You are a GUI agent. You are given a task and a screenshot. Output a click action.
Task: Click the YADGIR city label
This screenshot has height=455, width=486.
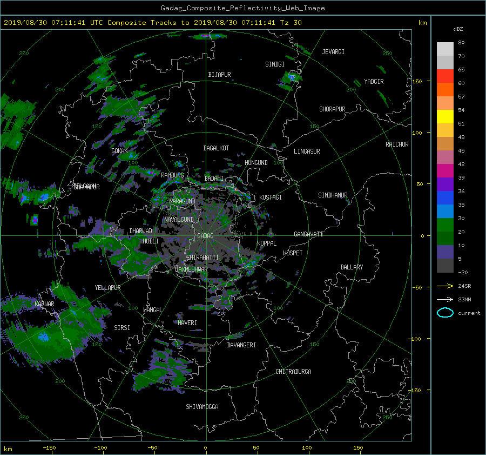[x=374, y=82]
